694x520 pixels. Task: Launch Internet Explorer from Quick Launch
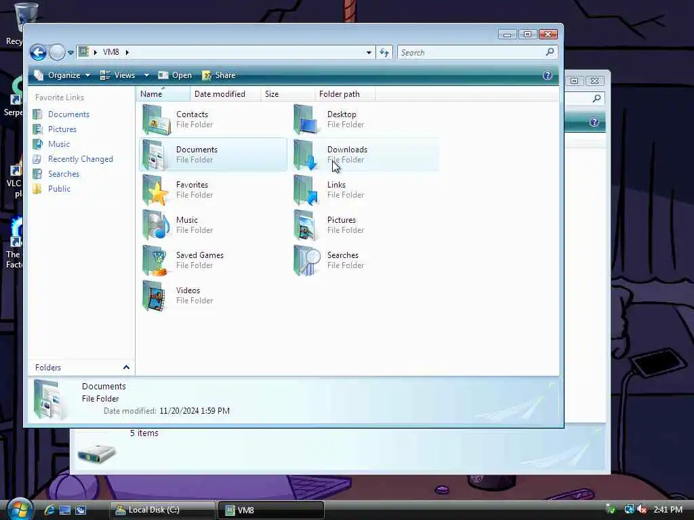(49, 510)
